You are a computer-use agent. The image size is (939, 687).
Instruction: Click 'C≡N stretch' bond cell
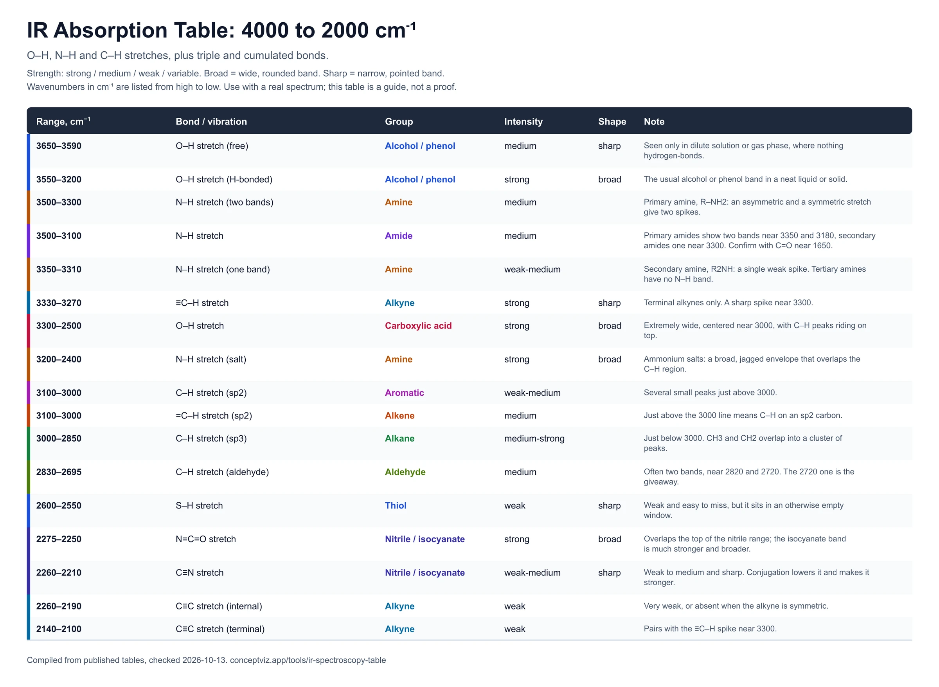coord(200,573)
